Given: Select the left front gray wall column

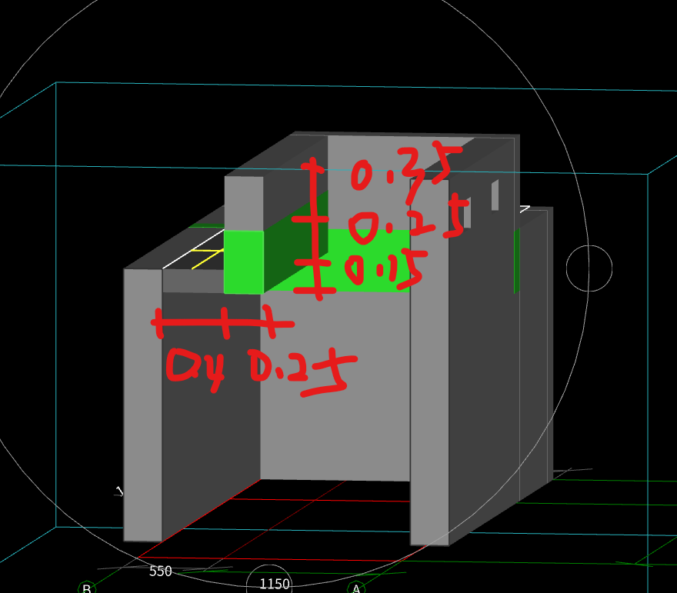Looking at the screenshot, I should click(143, 405).
